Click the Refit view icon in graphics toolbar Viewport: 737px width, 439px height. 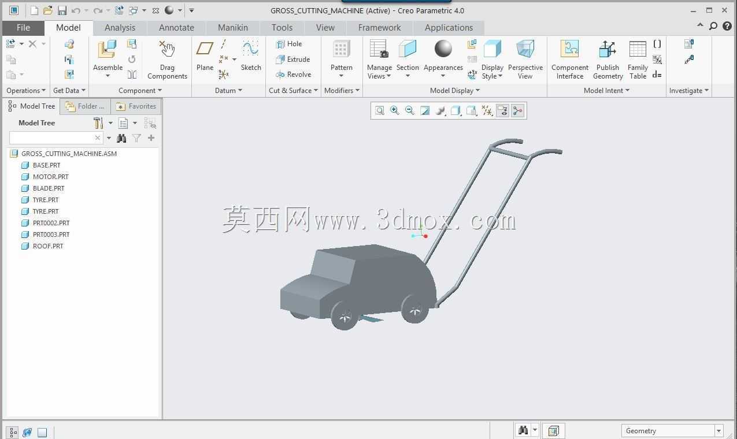coord(380,110)
